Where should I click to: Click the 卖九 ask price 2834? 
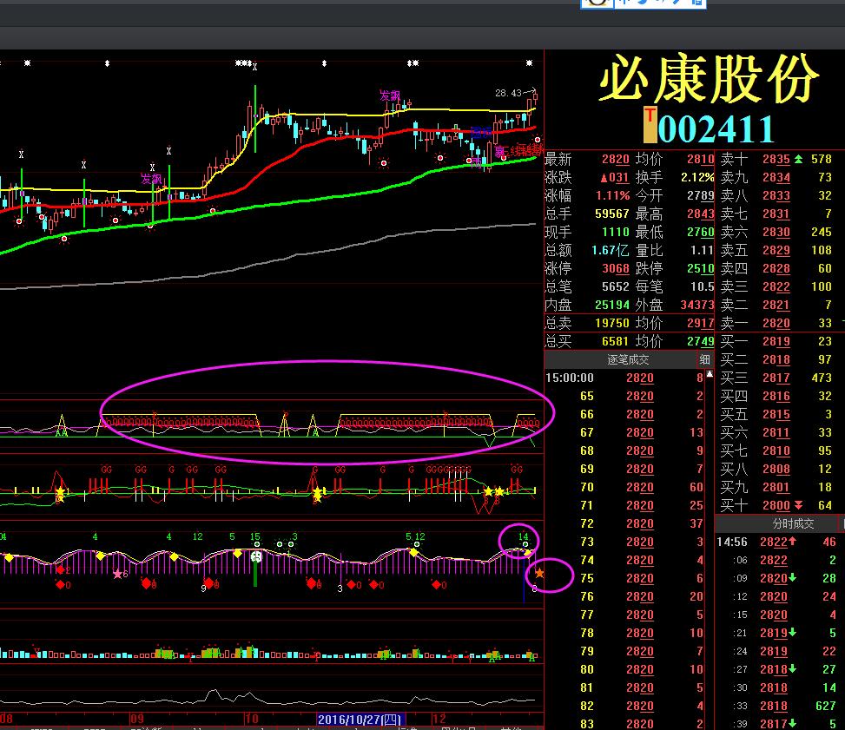tap(776, 177)
